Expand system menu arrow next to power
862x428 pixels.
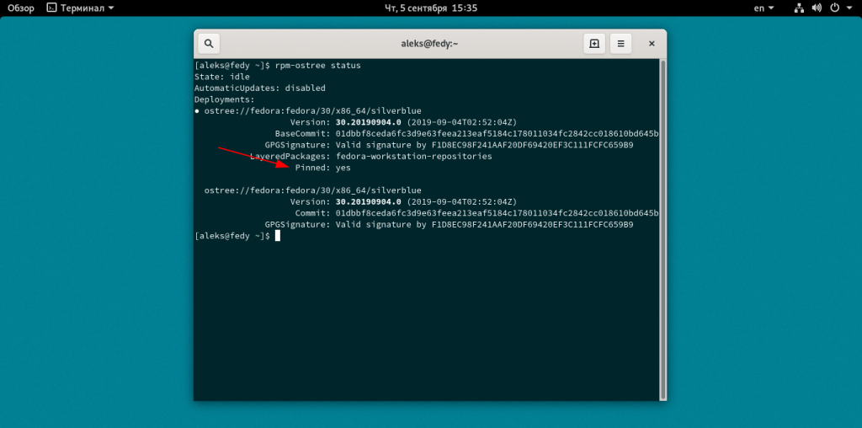pos(848,8)
